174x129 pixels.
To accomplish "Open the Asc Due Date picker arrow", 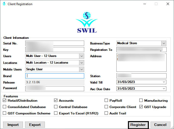I will click(x=164, y=89).
